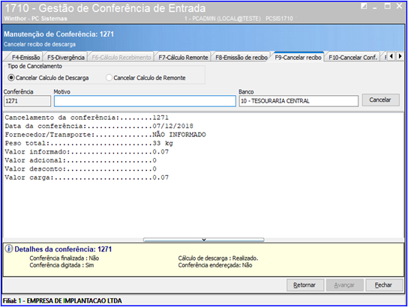Click Filial EMPRESA DE IMPLANTACAO LTDA status
Image resolution: width=408 pixels, height=307 pixels.
coord(62,301)
